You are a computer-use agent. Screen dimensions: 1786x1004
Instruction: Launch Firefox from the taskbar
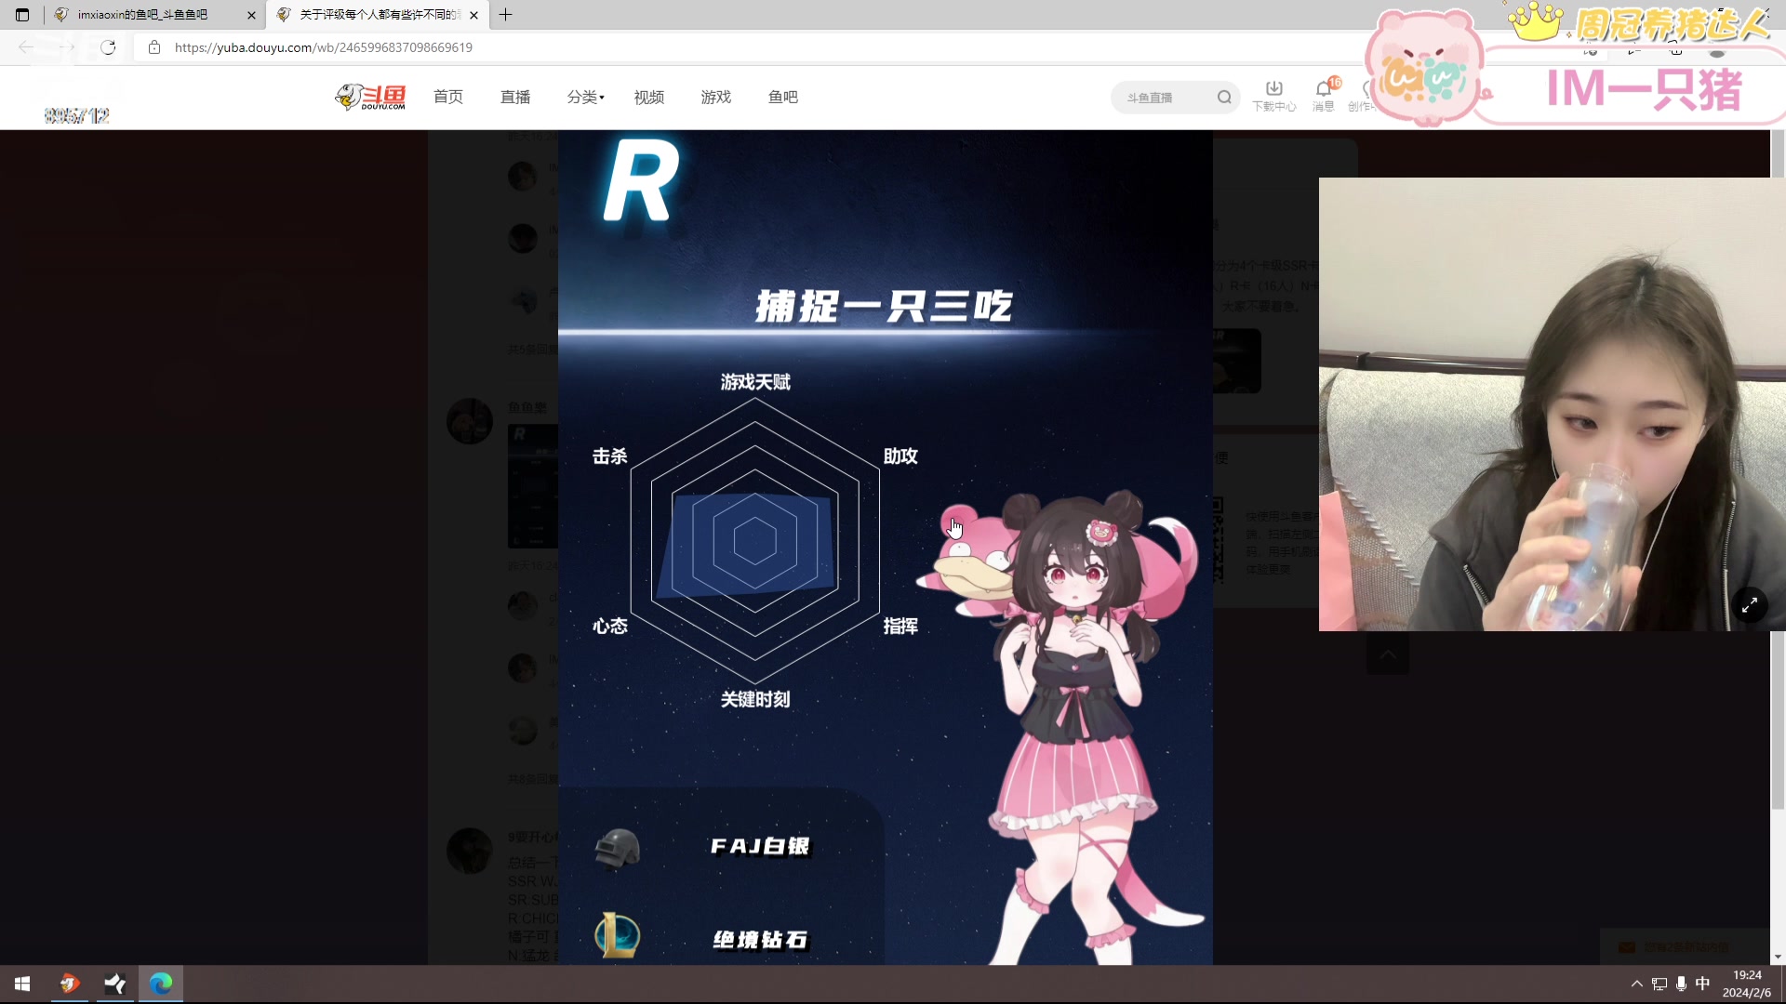(x=68, y=983)
